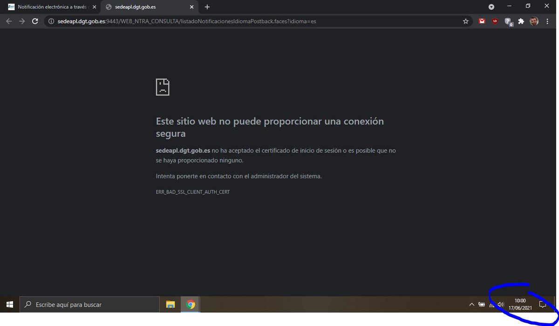Click the sad page error icon
Viewport: 559px width, 326px height.
tap(163, 87)
